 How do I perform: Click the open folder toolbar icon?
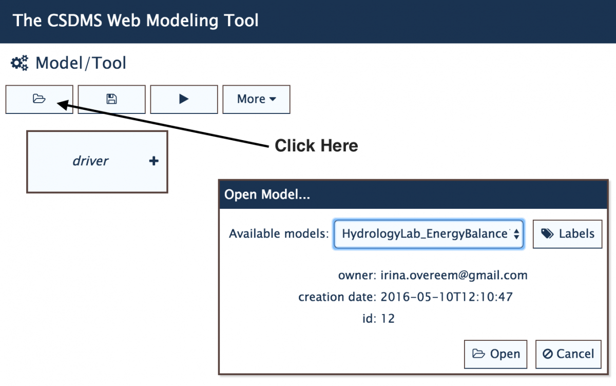tap(39, 99)
